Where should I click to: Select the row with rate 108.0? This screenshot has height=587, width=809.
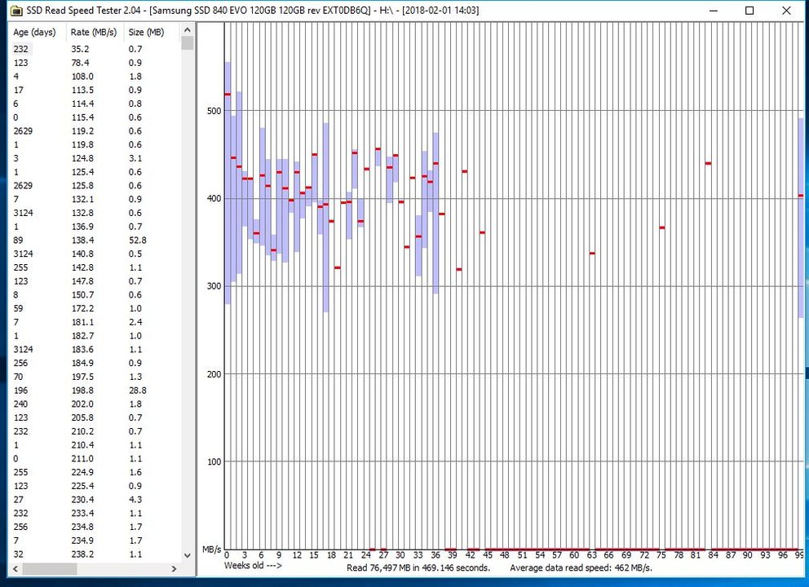[95, 77]
